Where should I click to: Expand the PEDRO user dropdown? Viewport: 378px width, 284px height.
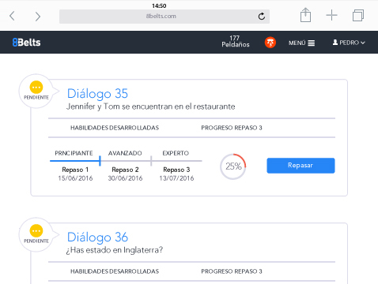349,43
